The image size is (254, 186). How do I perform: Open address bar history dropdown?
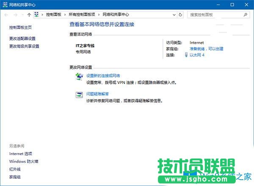174,15
